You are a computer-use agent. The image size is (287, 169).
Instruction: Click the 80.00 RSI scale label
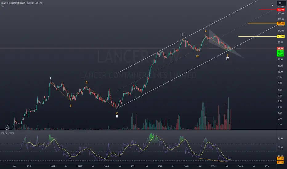pyautogui.click(x=280, y=139)
